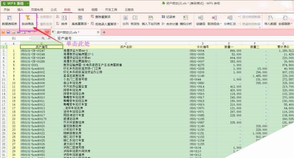
Task: Select the 数量一 header cell
Action: point(229,47)
